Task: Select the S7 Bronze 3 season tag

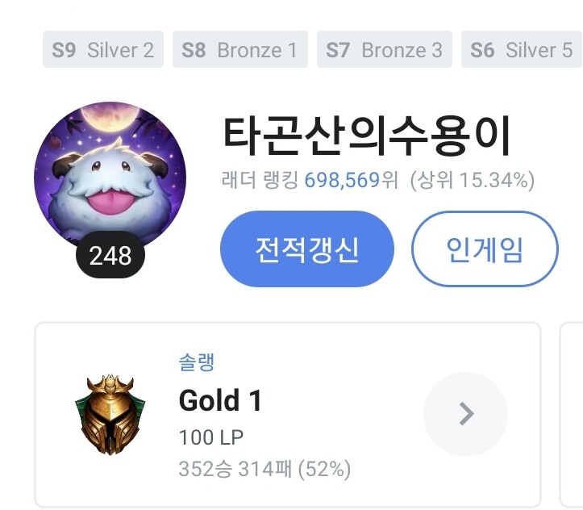Action: [385, 49]
